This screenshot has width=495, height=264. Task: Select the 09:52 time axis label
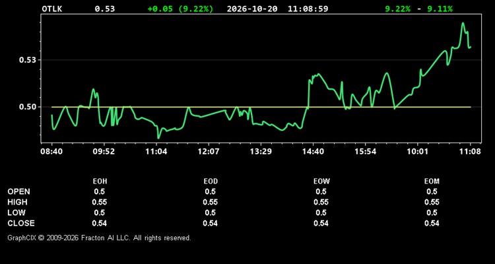click(x=104, y=152)
